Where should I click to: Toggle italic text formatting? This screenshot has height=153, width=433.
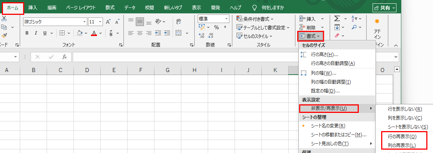pos(36,33)
